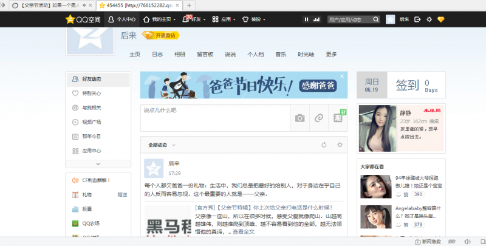Click the camera icon to upload photo

tap(299, 118)
